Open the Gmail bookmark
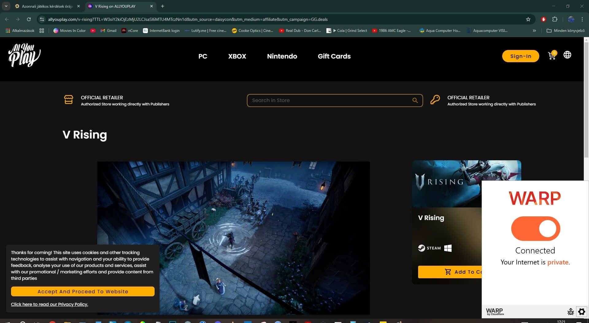 click(108, 31)
